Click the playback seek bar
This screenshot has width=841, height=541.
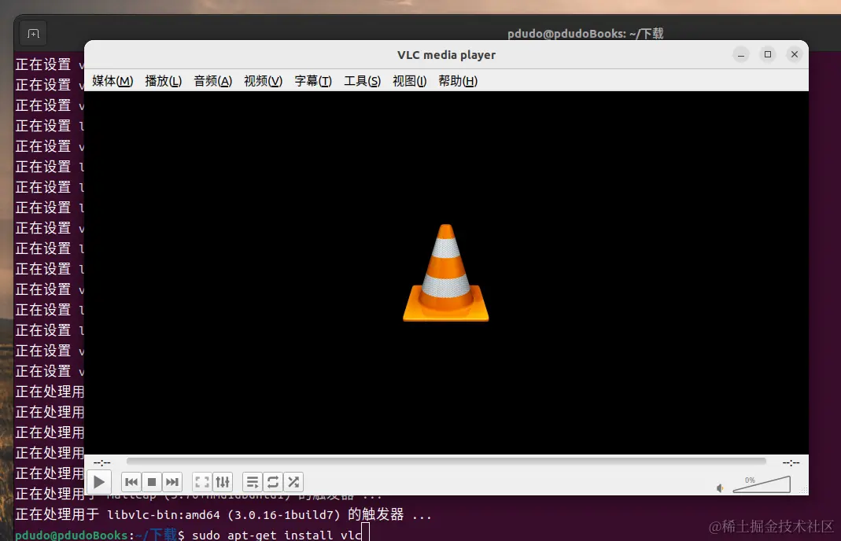tap(446, 461)
